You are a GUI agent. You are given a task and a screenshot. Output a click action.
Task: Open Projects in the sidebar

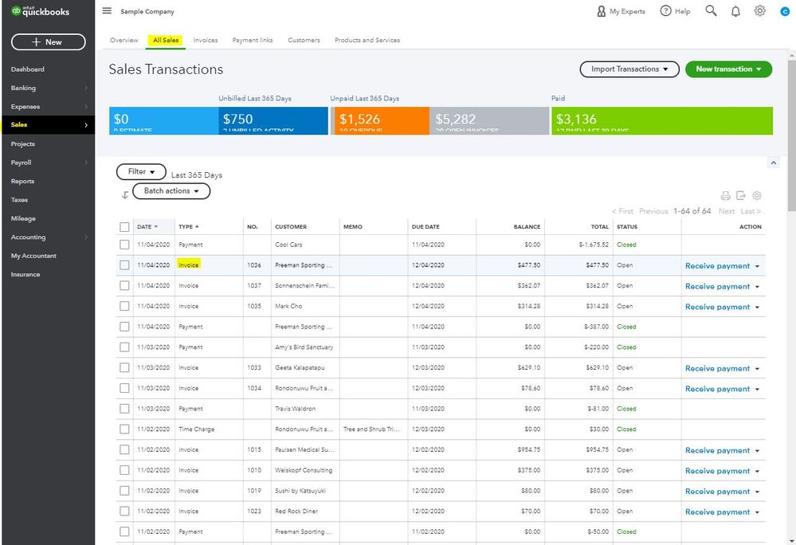coord(23,144)
